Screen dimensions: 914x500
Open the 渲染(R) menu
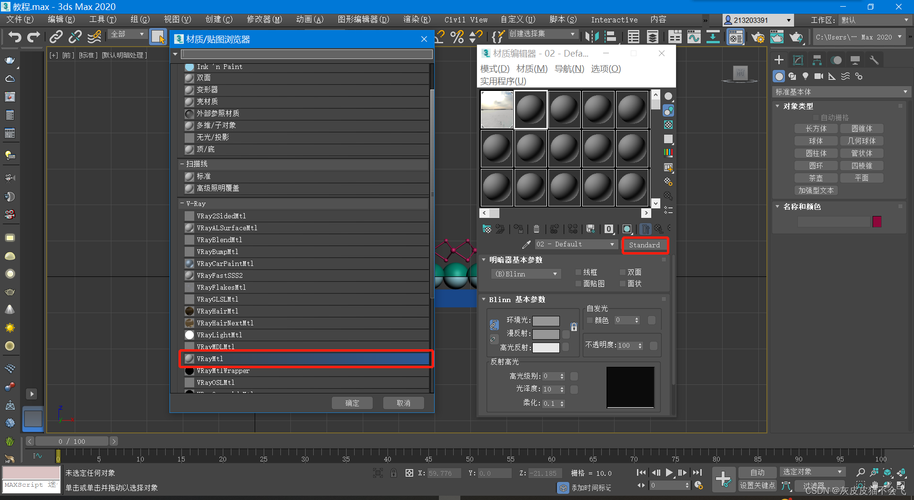point(417,20)
